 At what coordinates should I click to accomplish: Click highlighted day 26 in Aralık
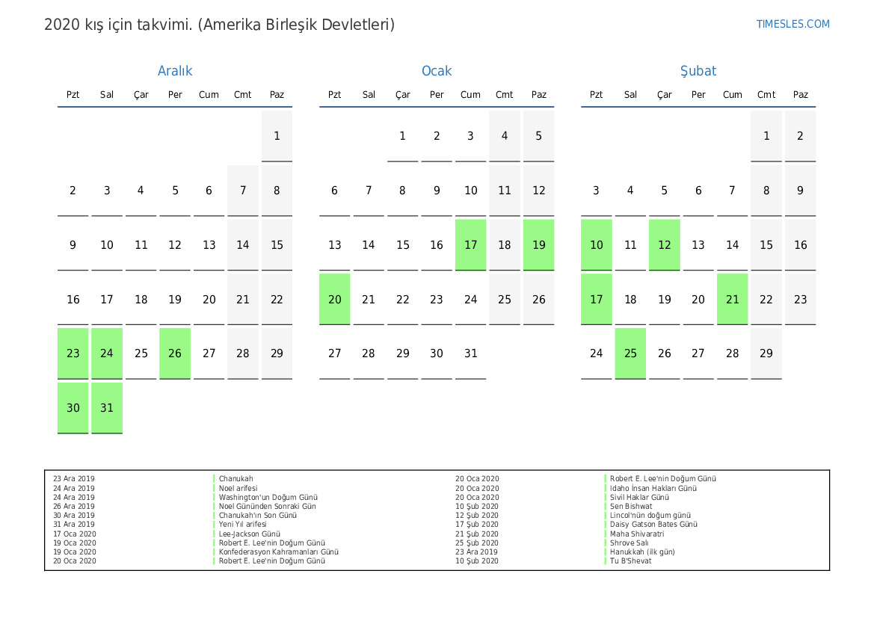175,353
